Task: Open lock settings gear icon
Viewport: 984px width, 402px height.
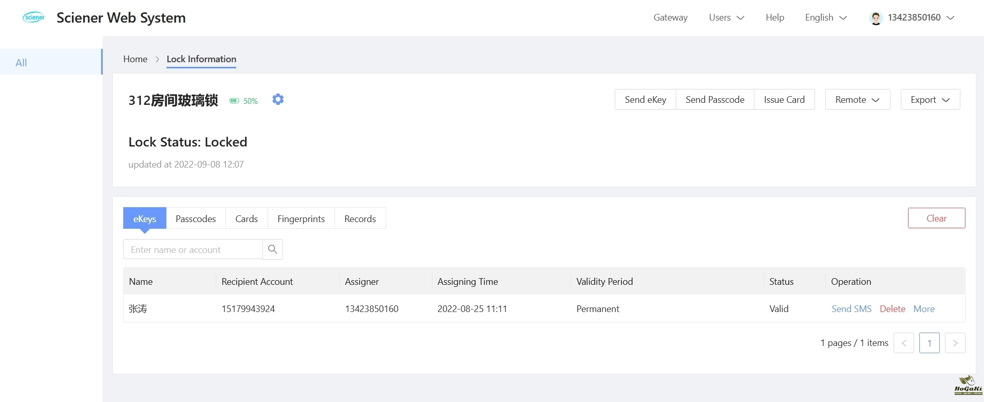Action: click(278, 99)
